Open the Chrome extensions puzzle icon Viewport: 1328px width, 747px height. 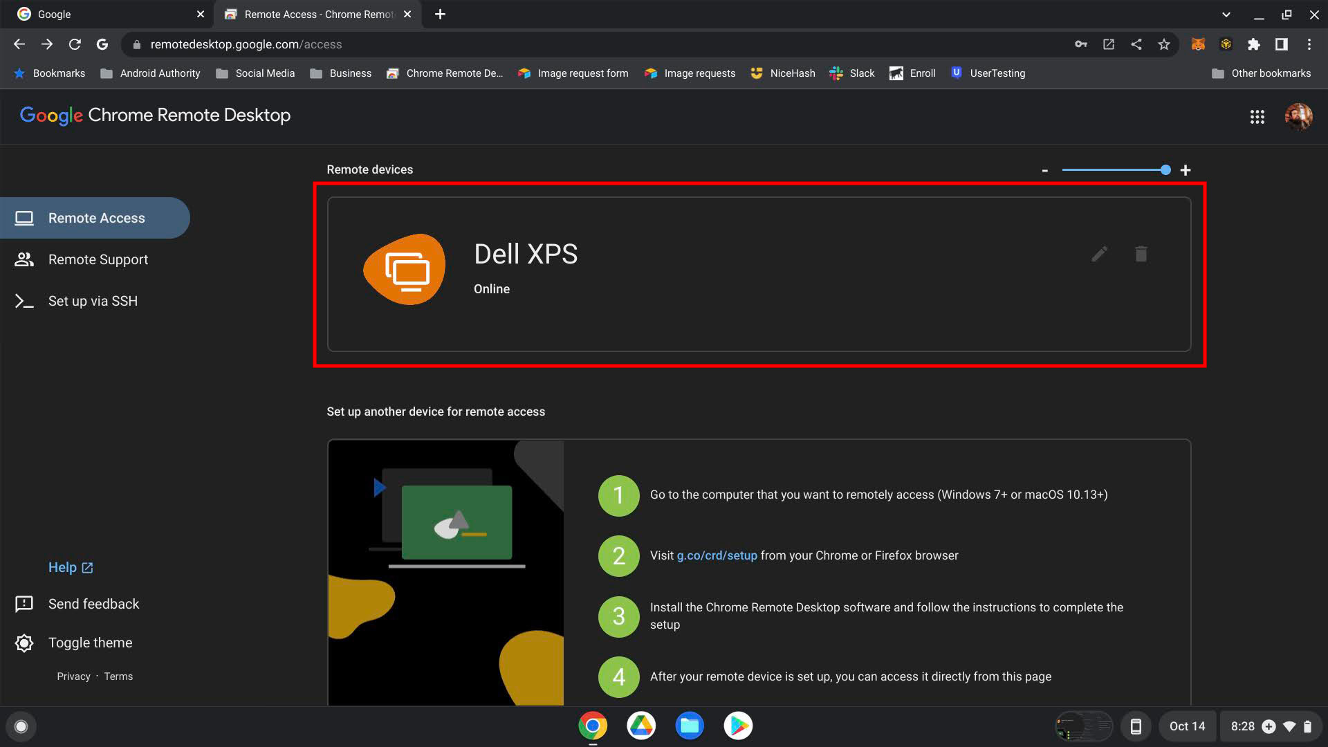tap(1253, 44)
